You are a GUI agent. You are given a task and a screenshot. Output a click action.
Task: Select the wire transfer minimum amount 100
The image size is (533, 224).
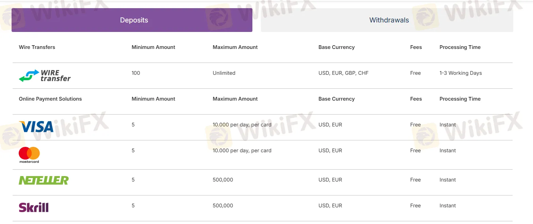[x=136, y=73]
